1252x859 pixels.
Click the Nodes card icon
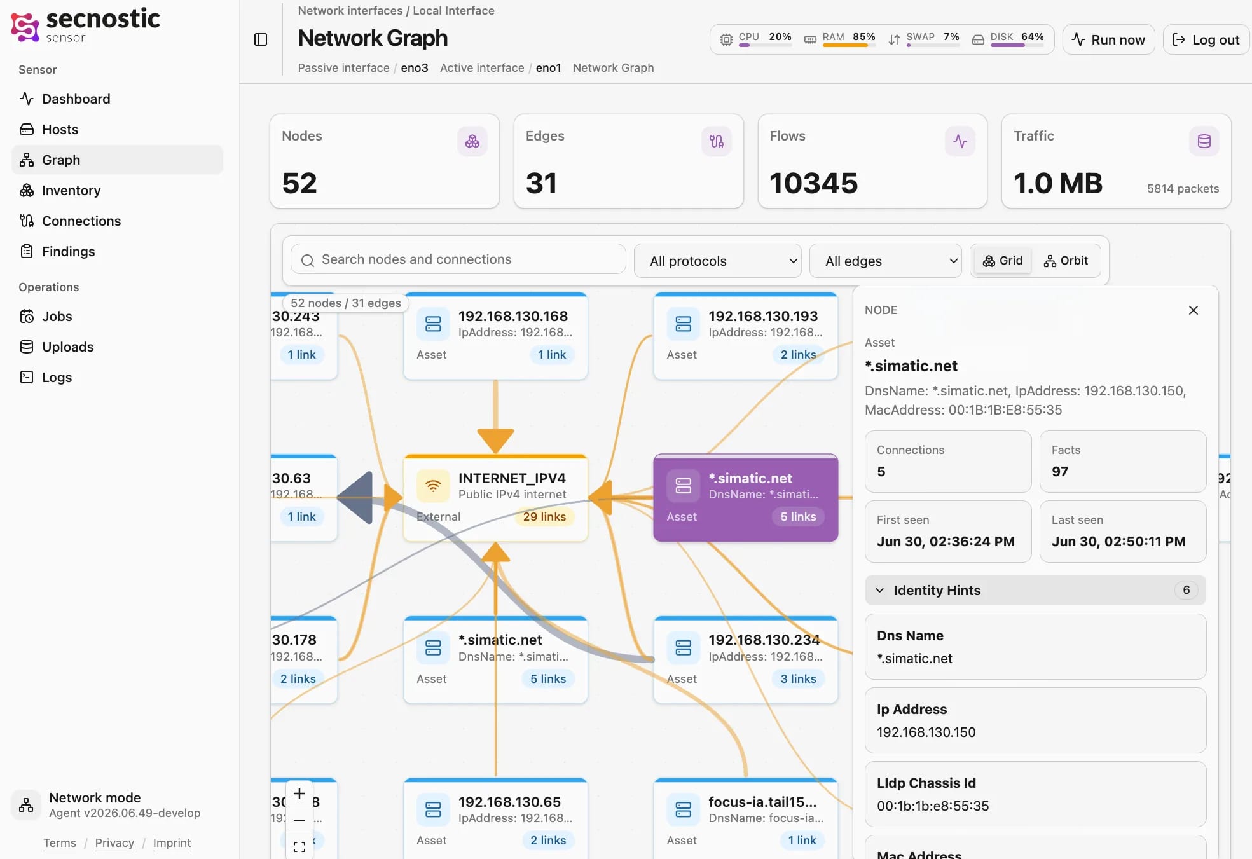pyautogui.click(x=472, y=141)
